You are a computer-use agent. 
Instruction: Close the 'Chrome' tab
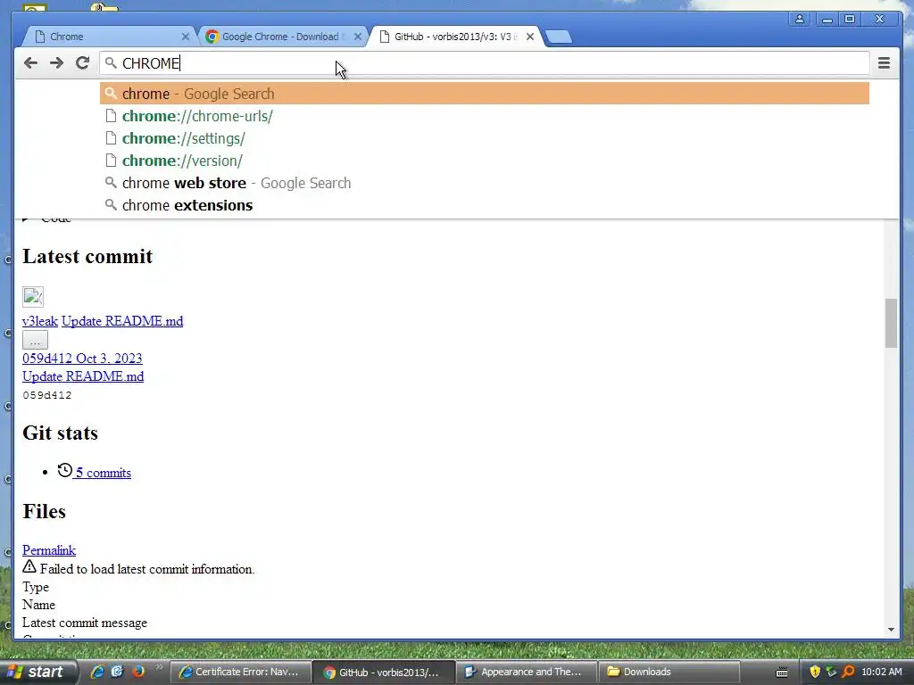coord(186,37)
